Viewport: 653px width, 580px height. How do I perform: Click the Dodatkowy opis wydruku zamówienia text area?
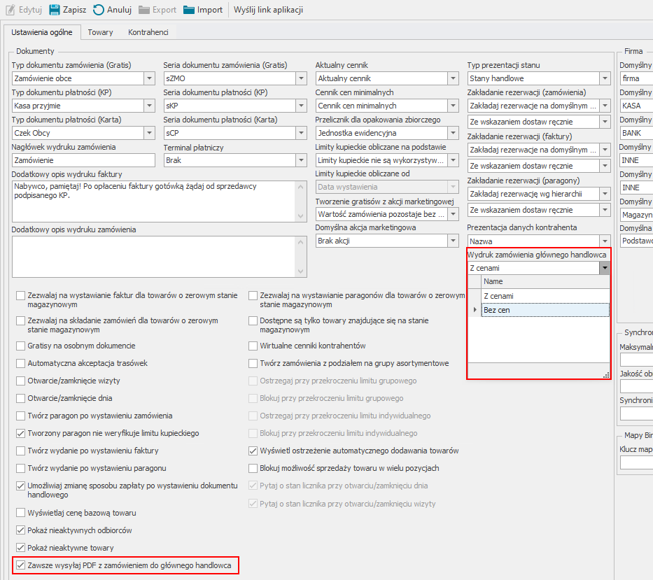153,256
